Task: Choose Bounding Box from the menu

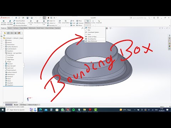Action: 95,39
